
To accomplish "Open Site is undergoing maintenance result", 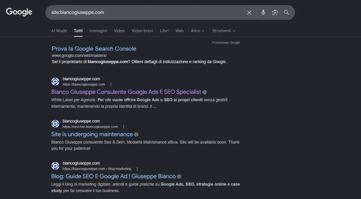I will (x=92, y=134).
